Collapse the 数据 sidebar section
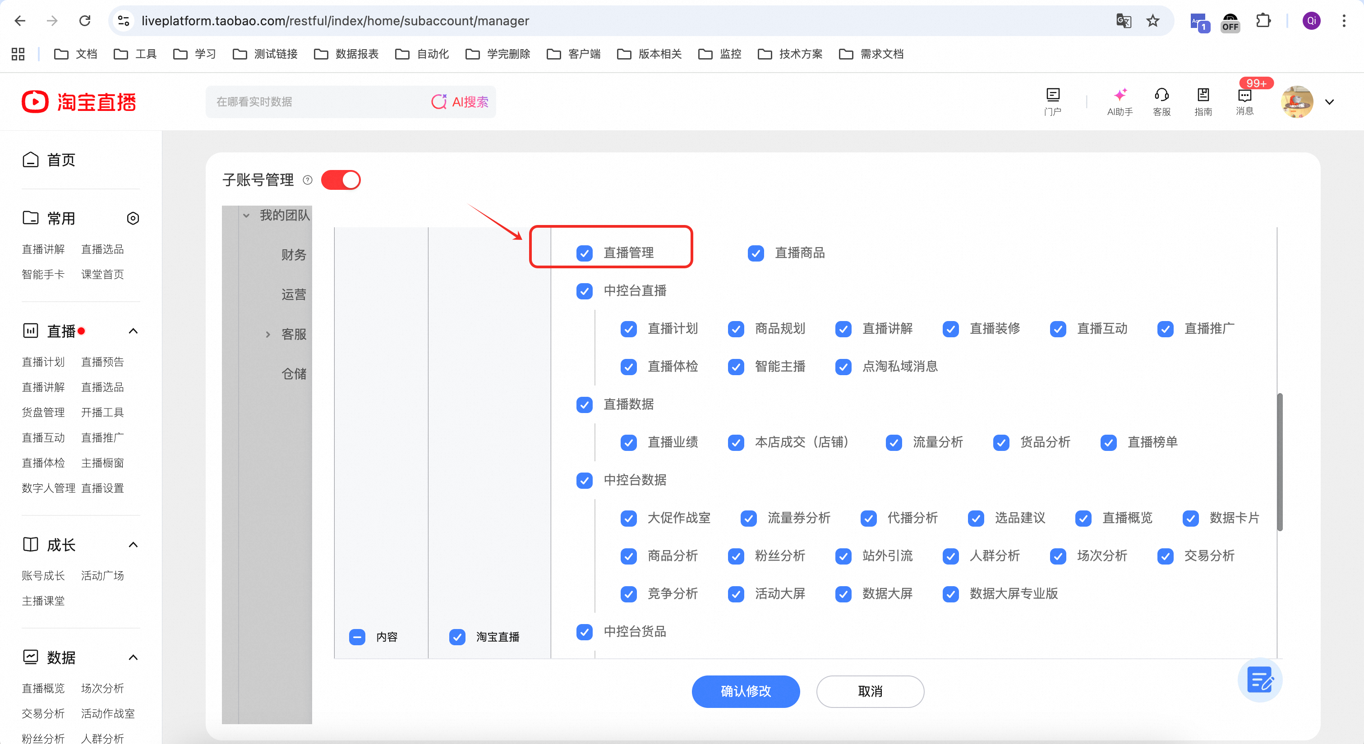1364x744 pixels. (133, 658)
